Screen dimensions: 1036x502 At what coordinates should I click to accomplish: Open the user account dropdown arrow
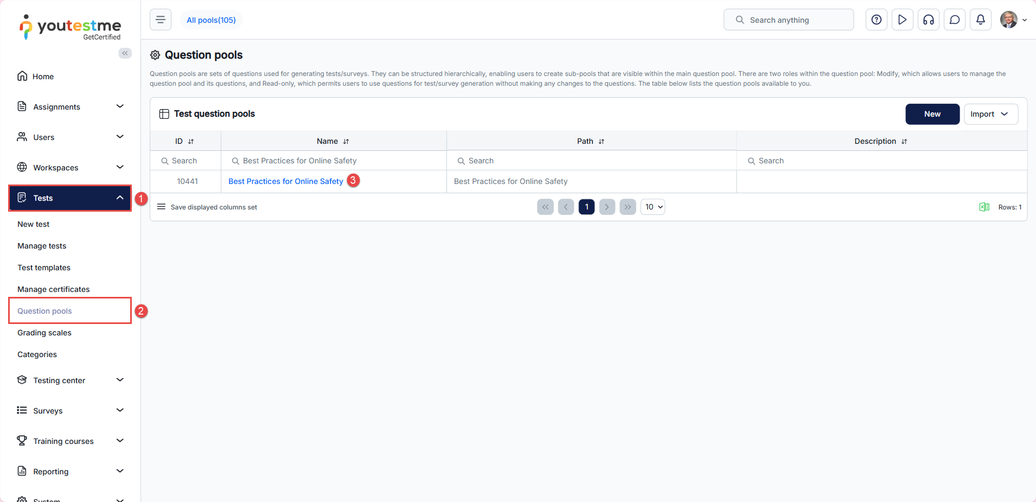(x=1025, y=20)
